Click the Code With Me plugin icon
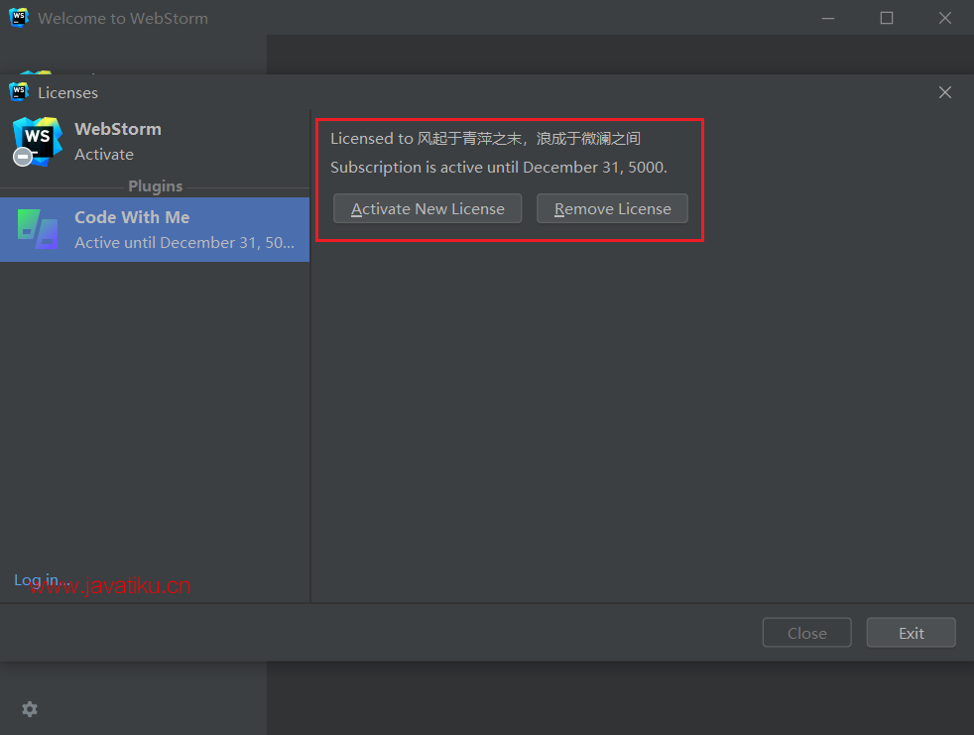This screenshot has width=974, height=735. click(38, 229)
